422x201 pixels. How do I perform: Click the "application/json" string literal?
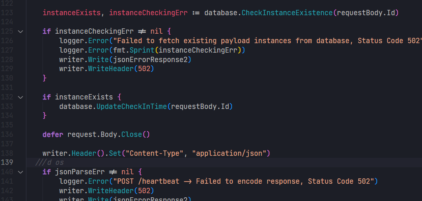click(x=229, y=153)
